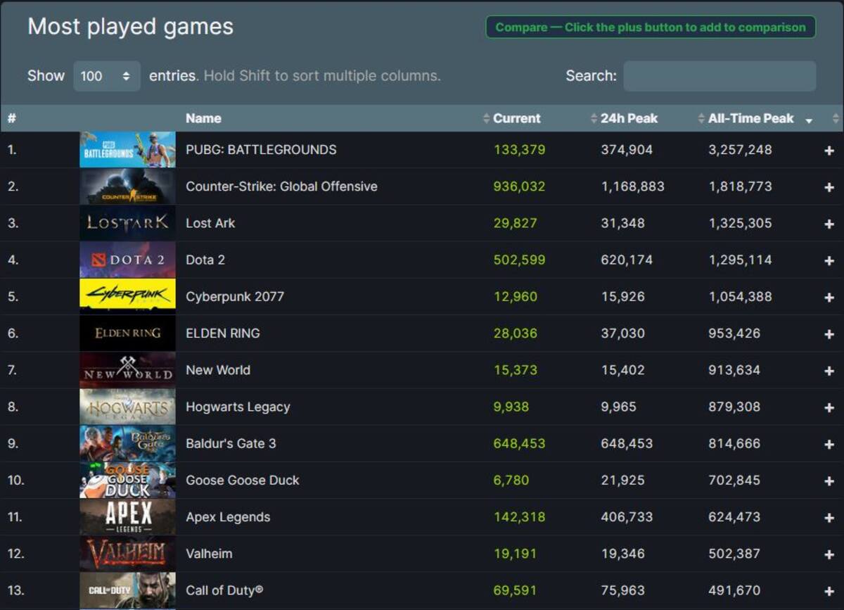Open the Counter-Strike: Global Offensive link
Image resolution: width=844 pixels, height=610 pixels.
[281, 186]
